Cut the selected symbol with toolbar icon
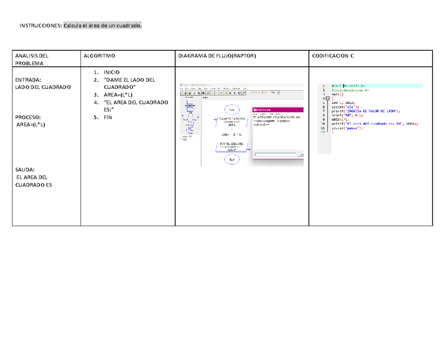The width and height of the screenshot is (443, 342). pos(194,93)
